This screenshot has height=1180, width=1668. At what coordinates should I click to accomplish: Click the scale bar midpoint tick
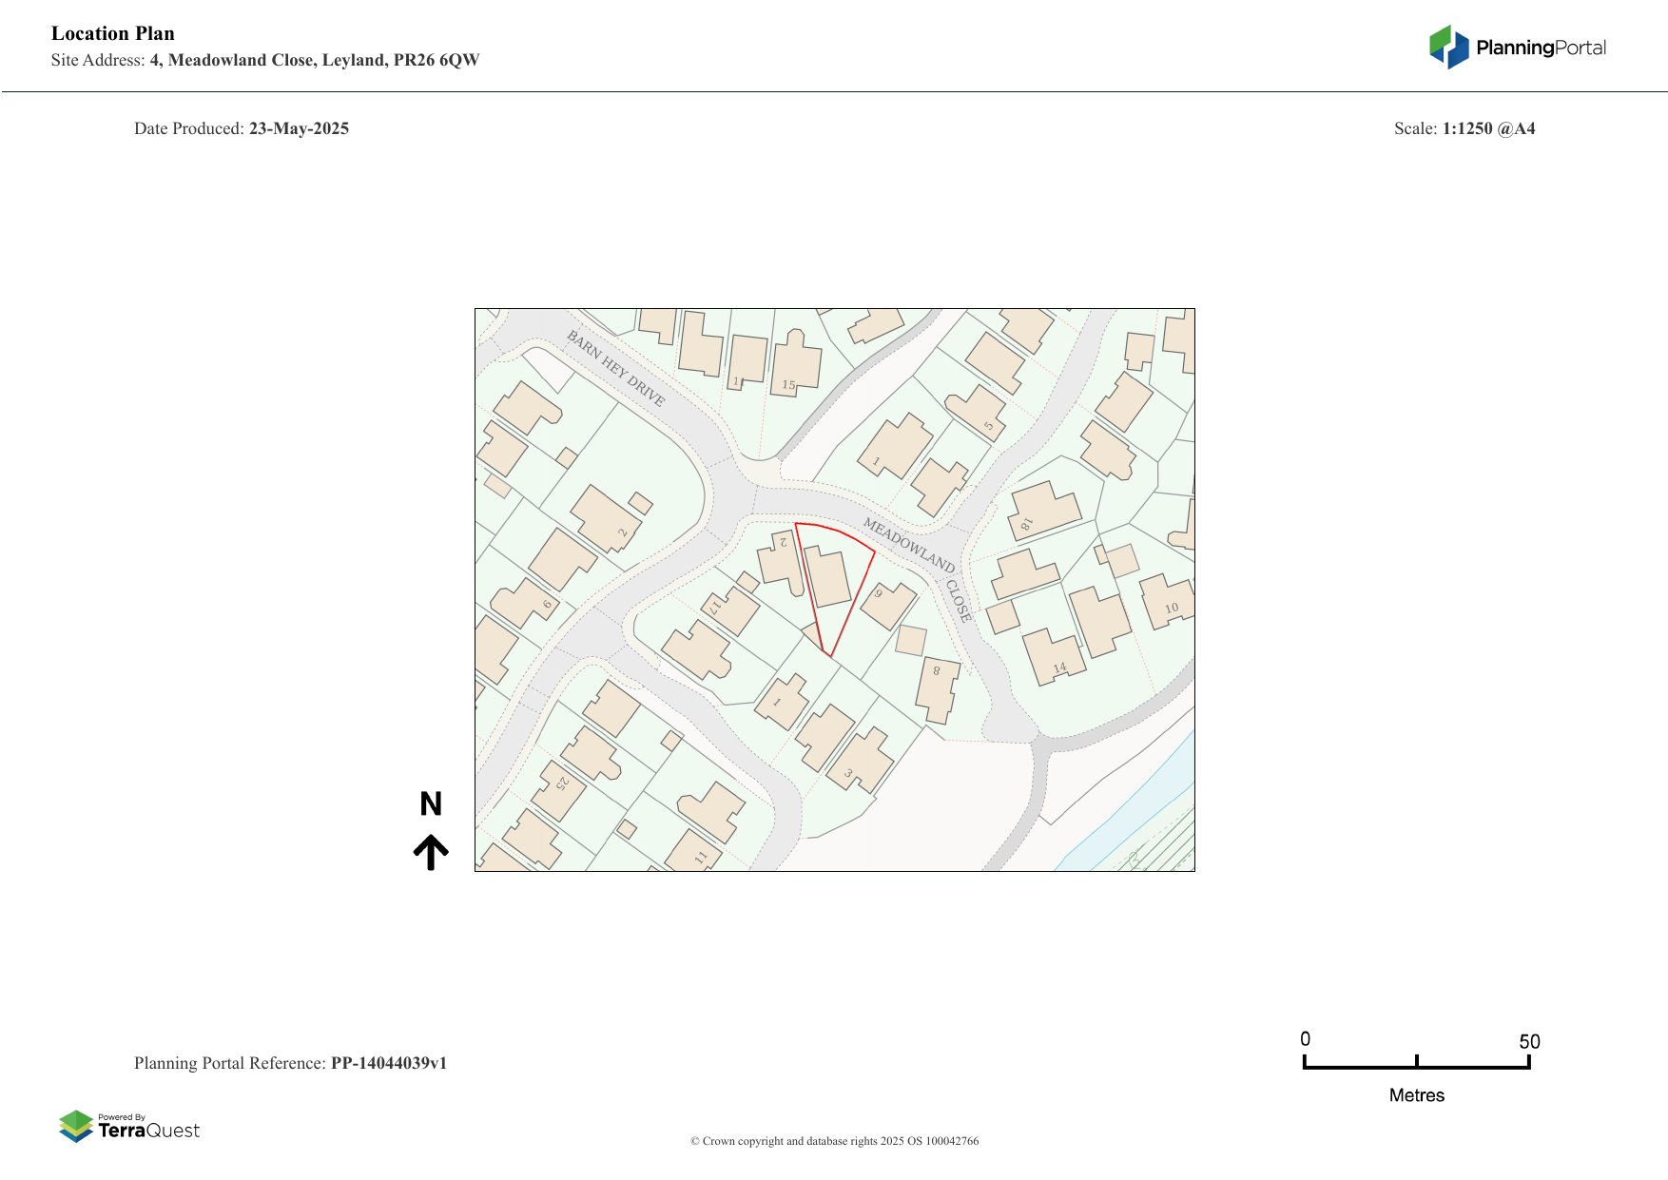[x=1416, y=1062]
